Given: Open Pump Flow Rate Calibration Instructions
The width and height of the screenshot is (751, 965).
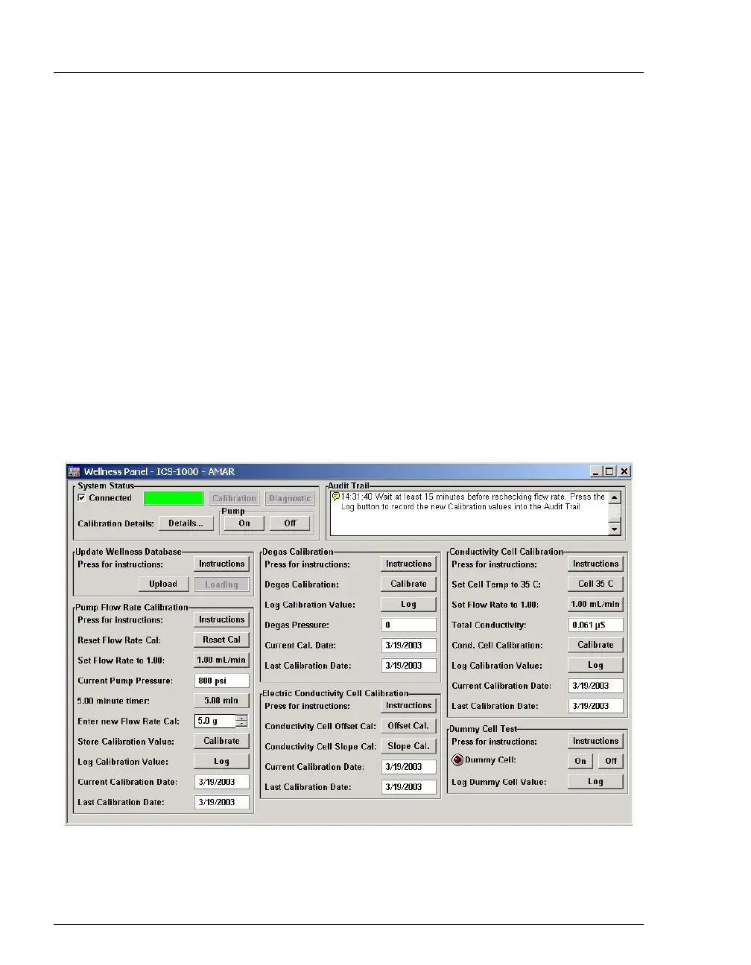Looking at the screenshot, I should click(221, 620).
